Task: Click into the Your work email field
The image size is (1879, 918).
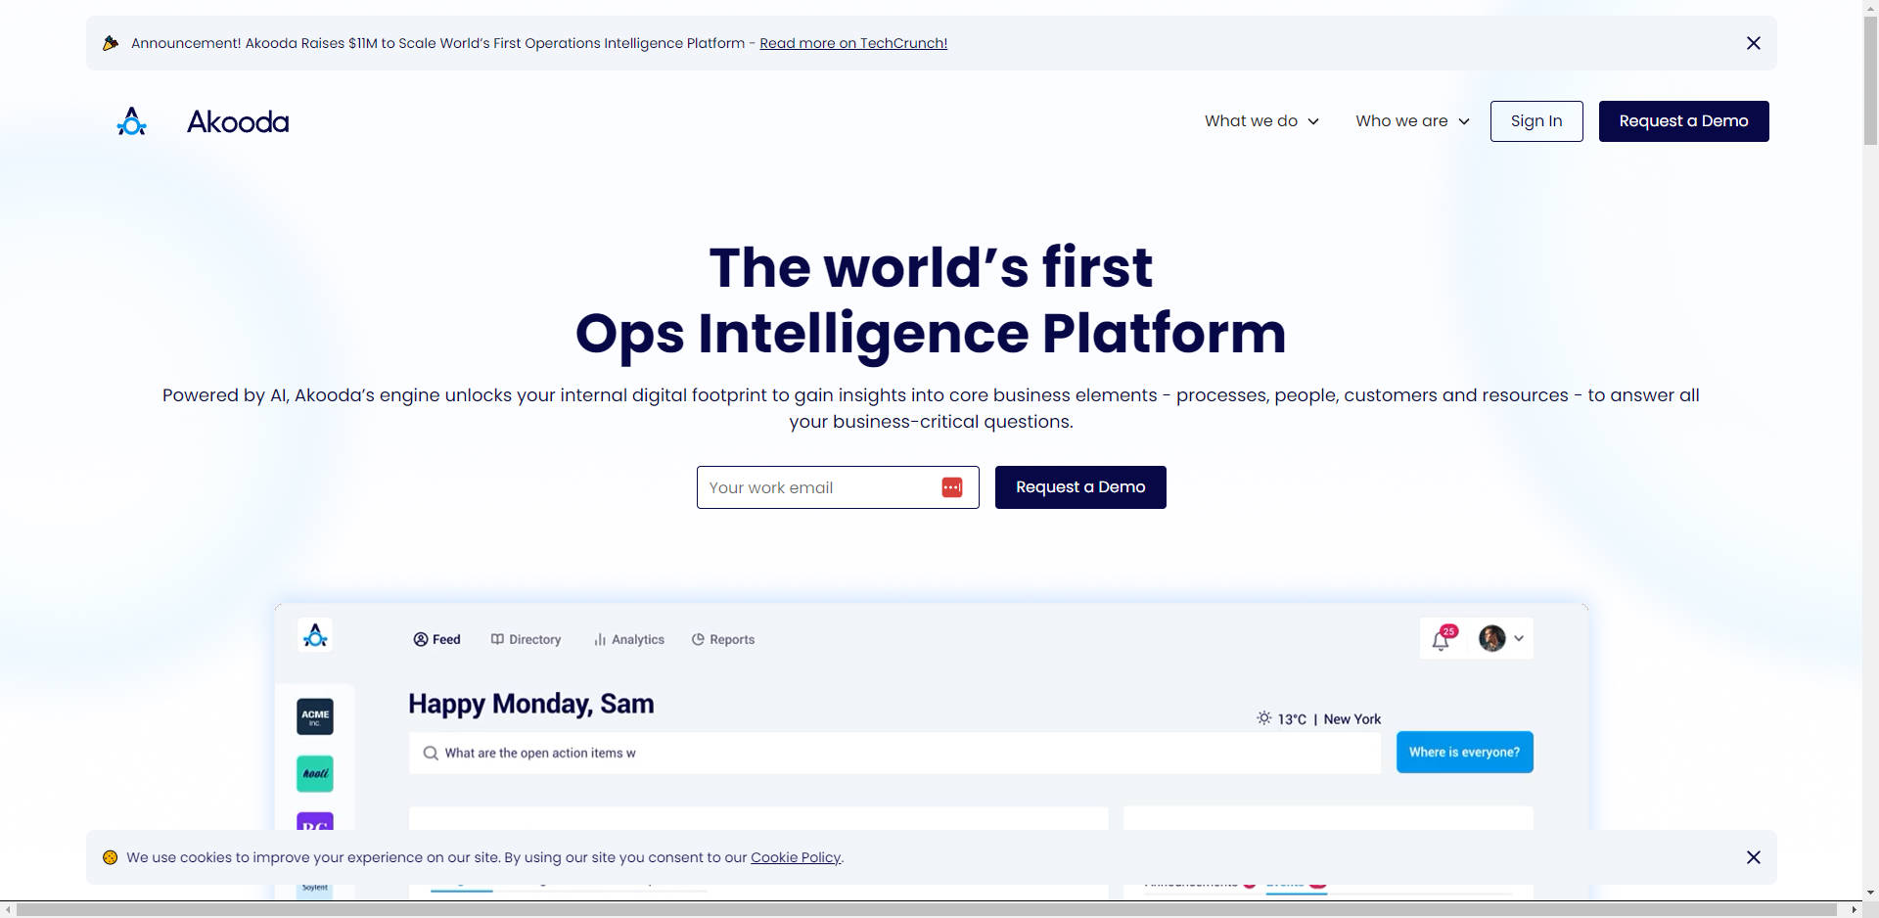Action: [817, 487]
